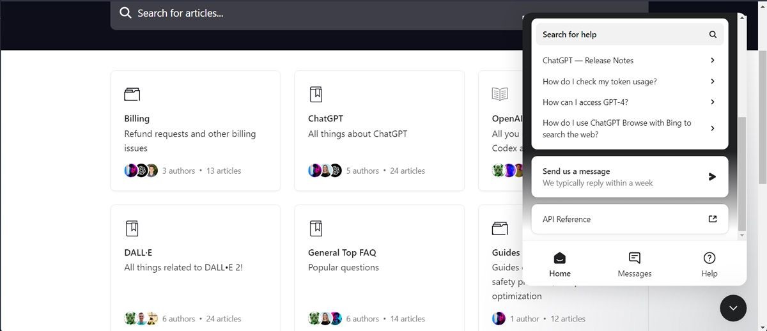The width and height of the screenshot is (767, 331).
Task: Focus the Search for articles field
Action: tap(379, 13)
